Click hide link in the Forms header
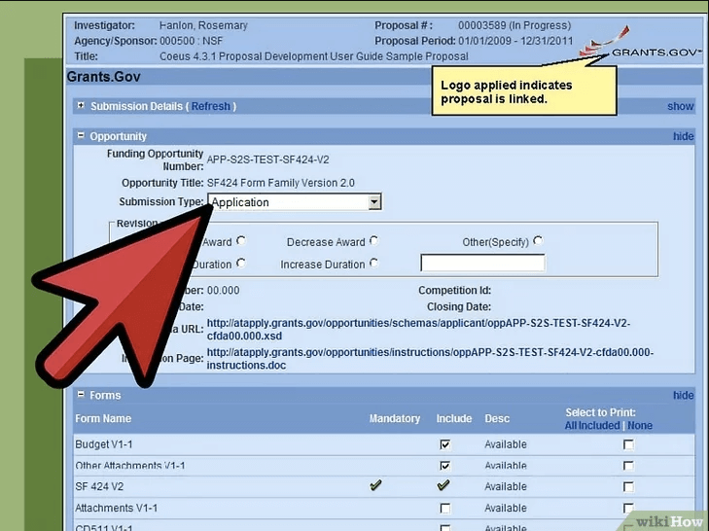The image size is (709, 531). [x=683, y=396]
